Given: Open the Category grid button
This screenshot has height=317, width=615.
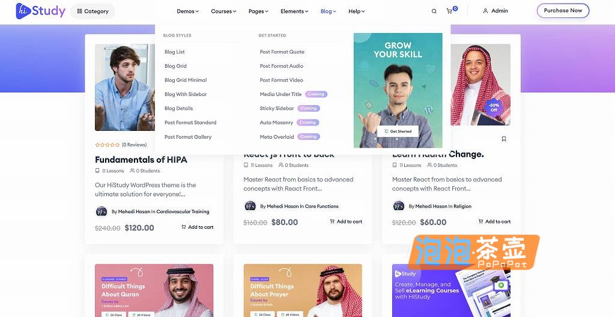Looking at the screenshot, I should (x=92, y=11).
